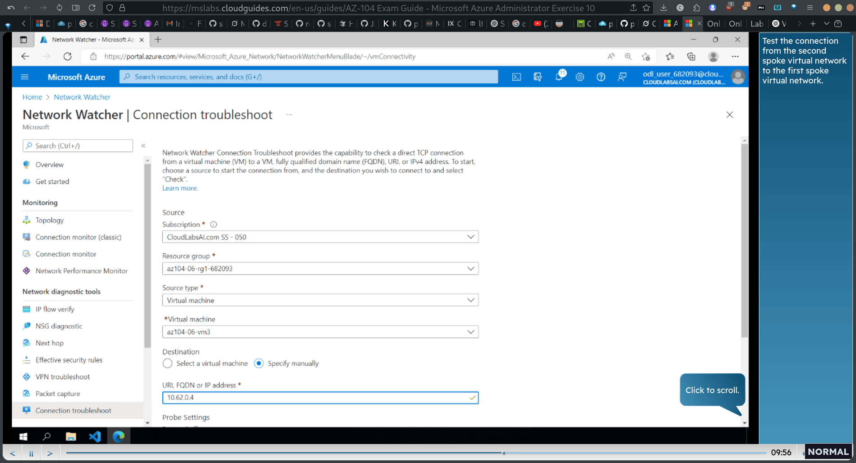Open Next hop tool

pos(50,343)
